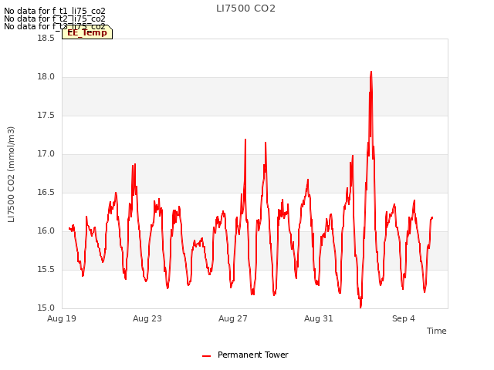
Task: Click the Aug 19 x-axis tick label
Action: [x=62, y=318]
